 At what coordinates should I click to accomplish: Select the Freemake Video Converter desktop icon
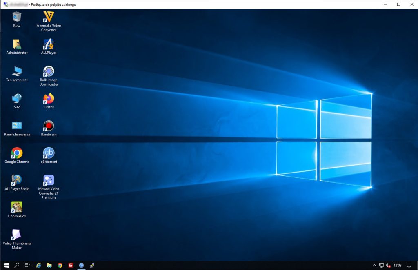click(x=49, y=17)
